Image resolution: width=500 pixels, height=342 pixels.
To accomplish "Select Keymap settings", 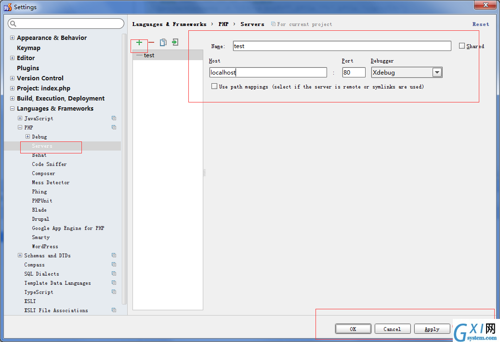I will point(29,48).
